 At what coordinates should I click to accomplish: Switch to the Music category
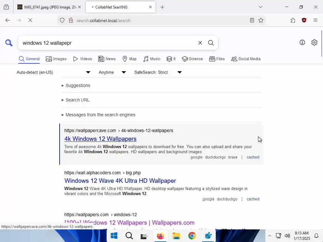(152, 59)
